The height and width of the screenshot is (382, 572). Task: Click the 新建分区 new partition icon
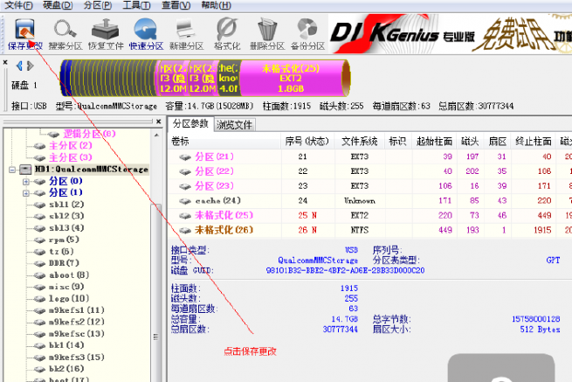[x=186, y=34]
